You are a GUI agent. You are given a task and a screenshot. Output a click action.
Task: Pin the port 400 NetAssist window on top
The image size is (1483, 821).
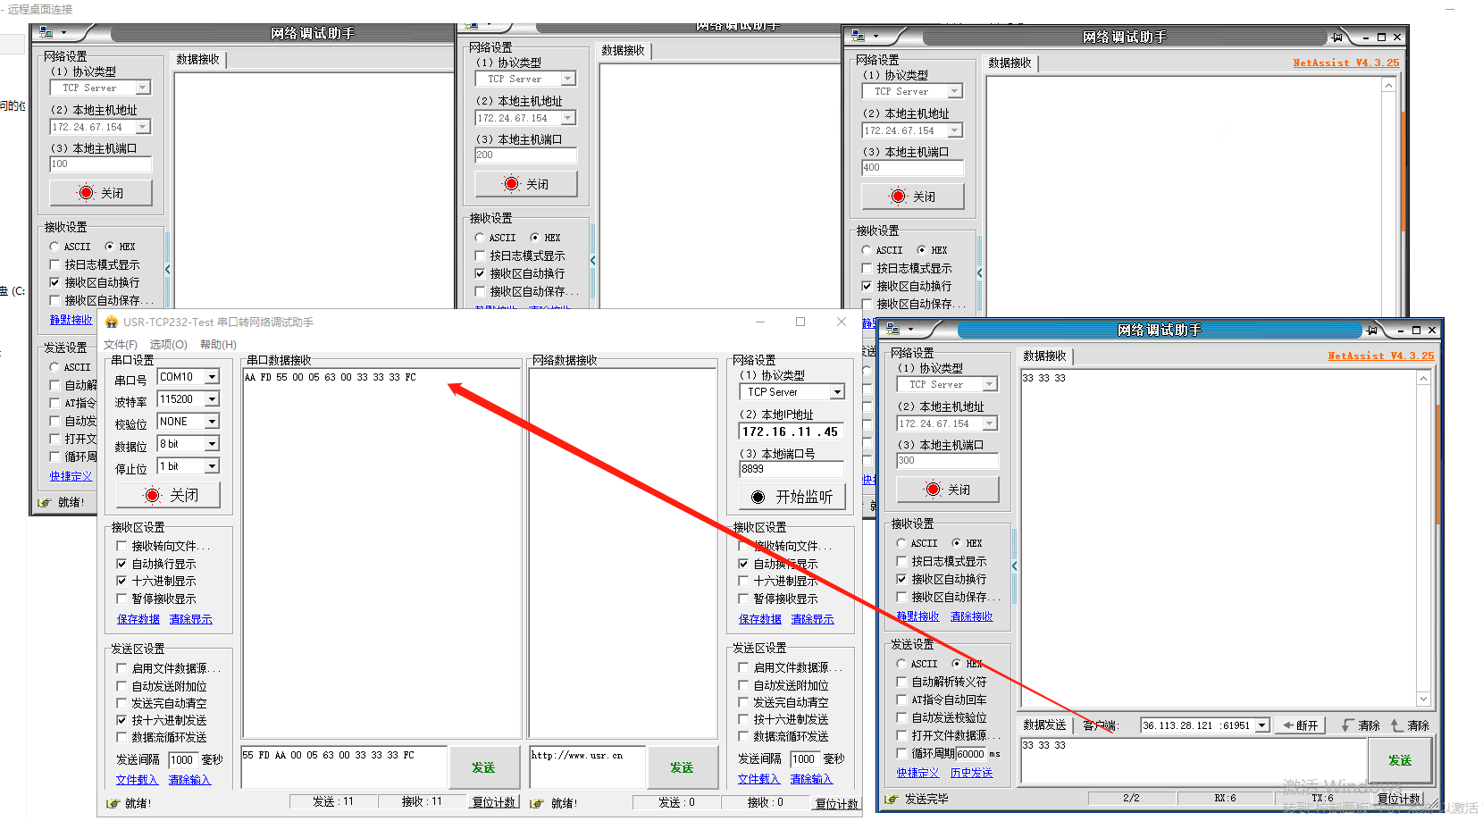point(1336,38)
